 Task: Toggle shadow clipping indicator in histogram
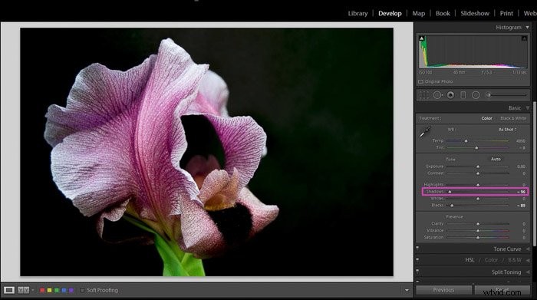(422, 38)
